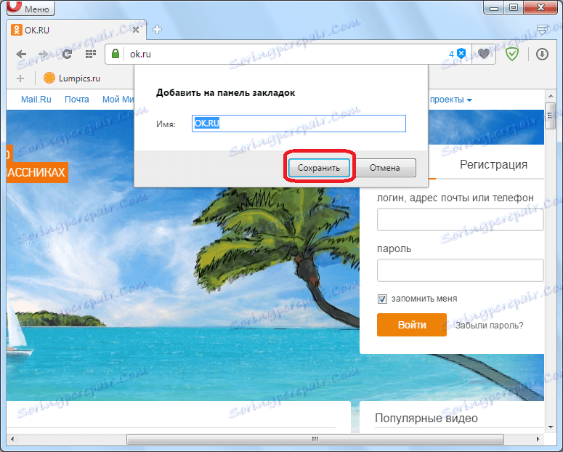
Task: Open the Мой Мир link
Action: coord(118,100)
